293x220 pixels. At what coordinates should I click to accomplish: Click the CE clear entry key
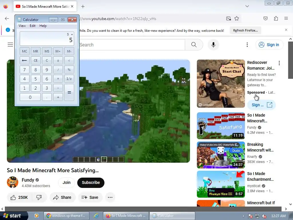[35, 60]
